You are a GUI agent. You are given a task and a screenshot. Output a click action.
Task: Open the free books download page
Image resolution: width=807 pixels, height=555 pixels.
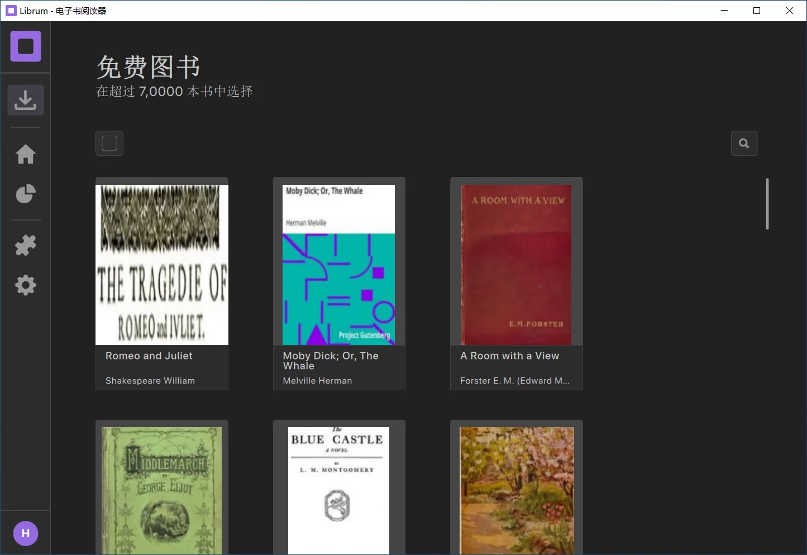click(26, 101)
